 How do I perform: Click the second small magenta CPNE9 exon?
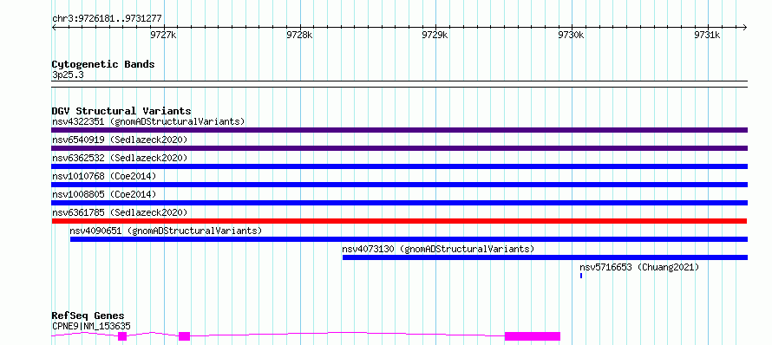[184, 336]
